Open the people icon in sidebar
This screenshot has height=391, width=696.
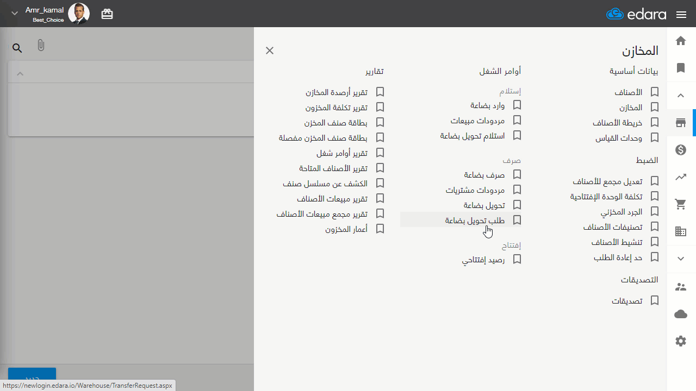(681, 286)
